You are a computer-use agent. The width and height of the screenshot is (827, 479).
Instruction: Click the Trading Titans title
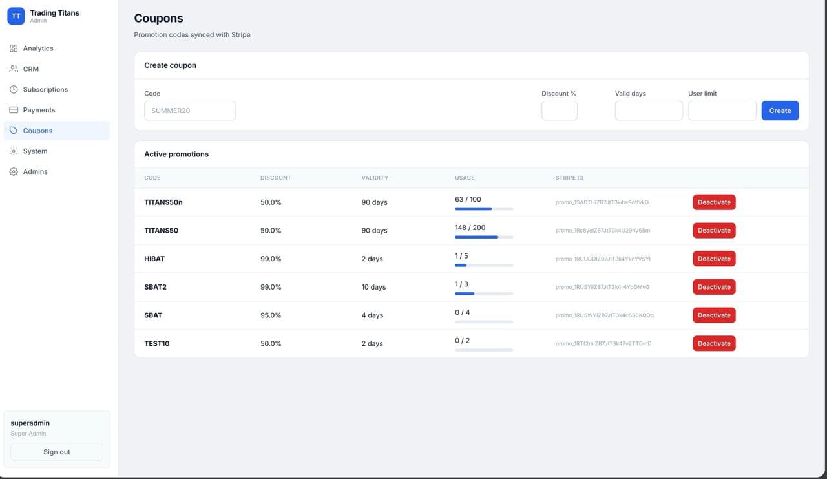pos(54,13)
